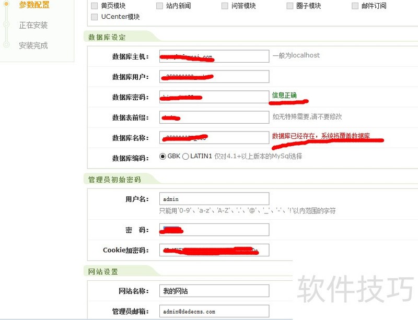Image resolution: width=418 pixels, height=320 pixels.
Task: Click the 仅对4.1+以上版本的MySql选择 note
Action: (258, 156)
